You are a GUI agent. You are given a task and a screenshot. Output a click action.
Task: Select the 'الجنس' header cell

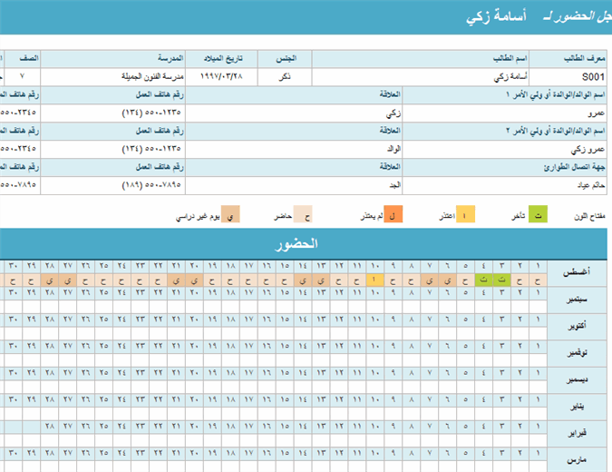tap(285, 59)
